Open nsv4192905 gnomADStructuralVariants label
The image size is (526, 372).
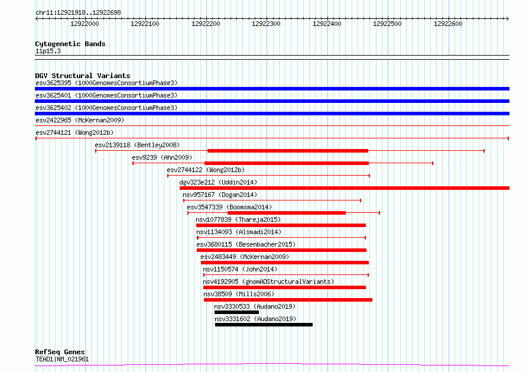pyautogui.click(x=268, y=282)
